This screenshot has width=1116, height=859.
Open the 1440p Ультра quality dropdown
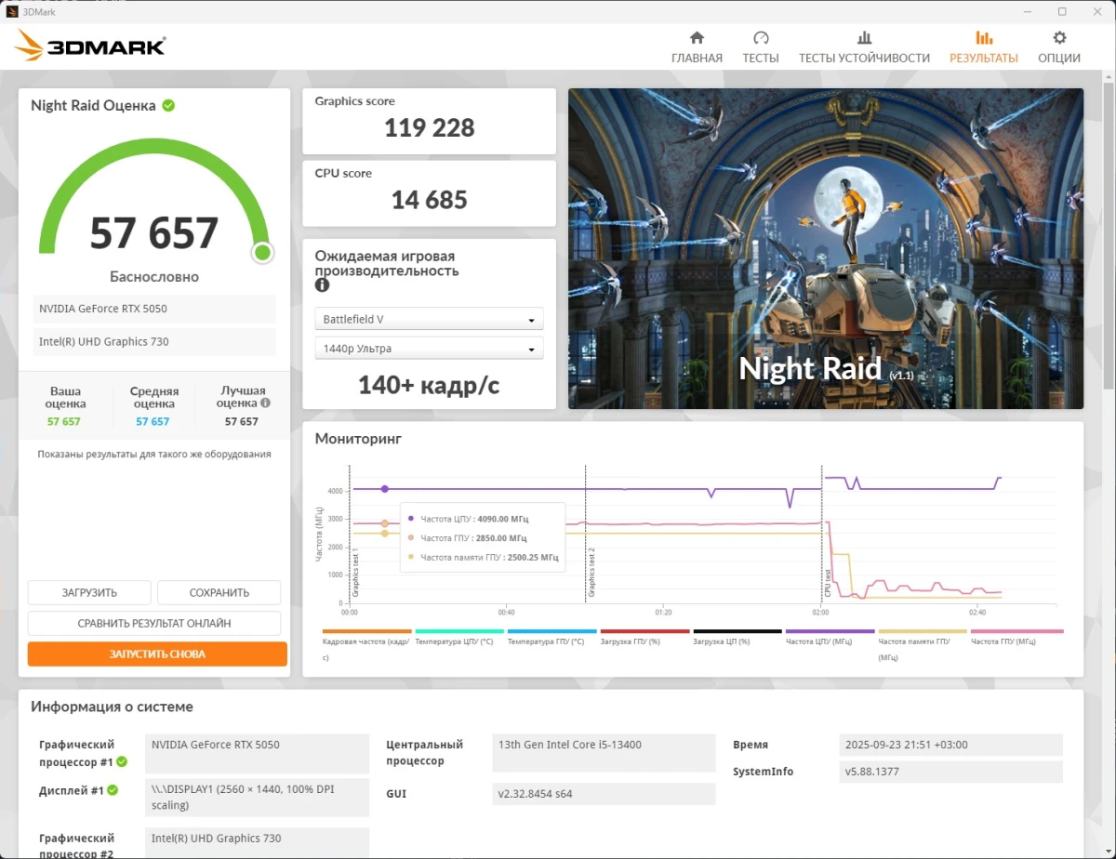(429, 348)
